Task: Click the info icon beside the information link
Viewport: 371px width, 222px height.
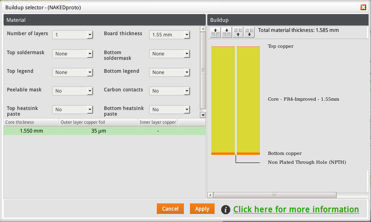Action: click(226, 209)
